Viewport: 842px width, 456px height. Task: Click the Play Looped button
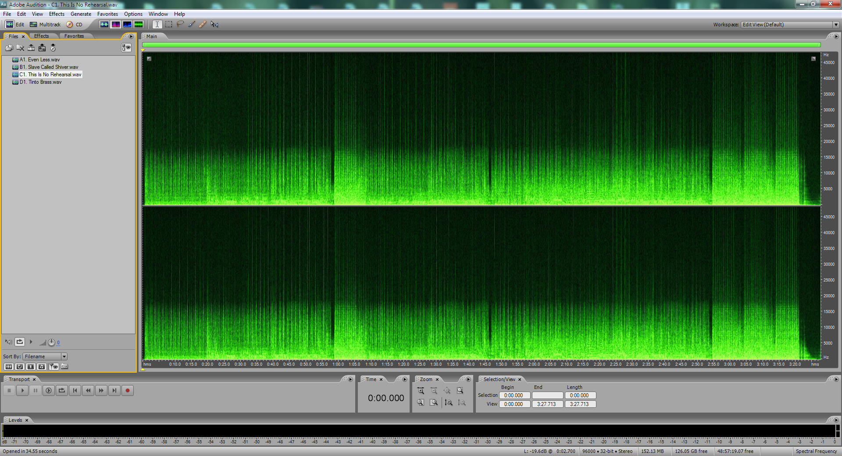tap(62, 390)
